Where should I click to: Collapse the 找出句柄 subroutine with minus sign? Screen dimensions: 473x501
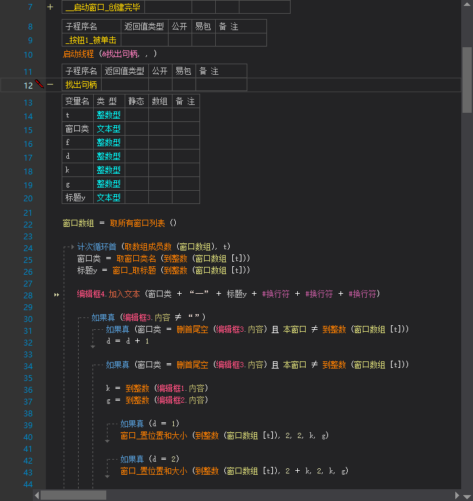[50, 85]
